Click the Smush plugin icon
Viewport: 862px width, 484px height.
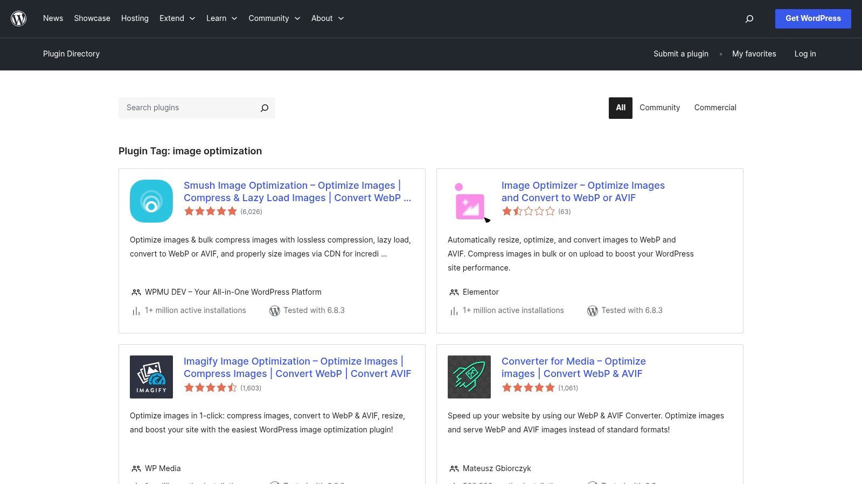click(x=151, y=201)
